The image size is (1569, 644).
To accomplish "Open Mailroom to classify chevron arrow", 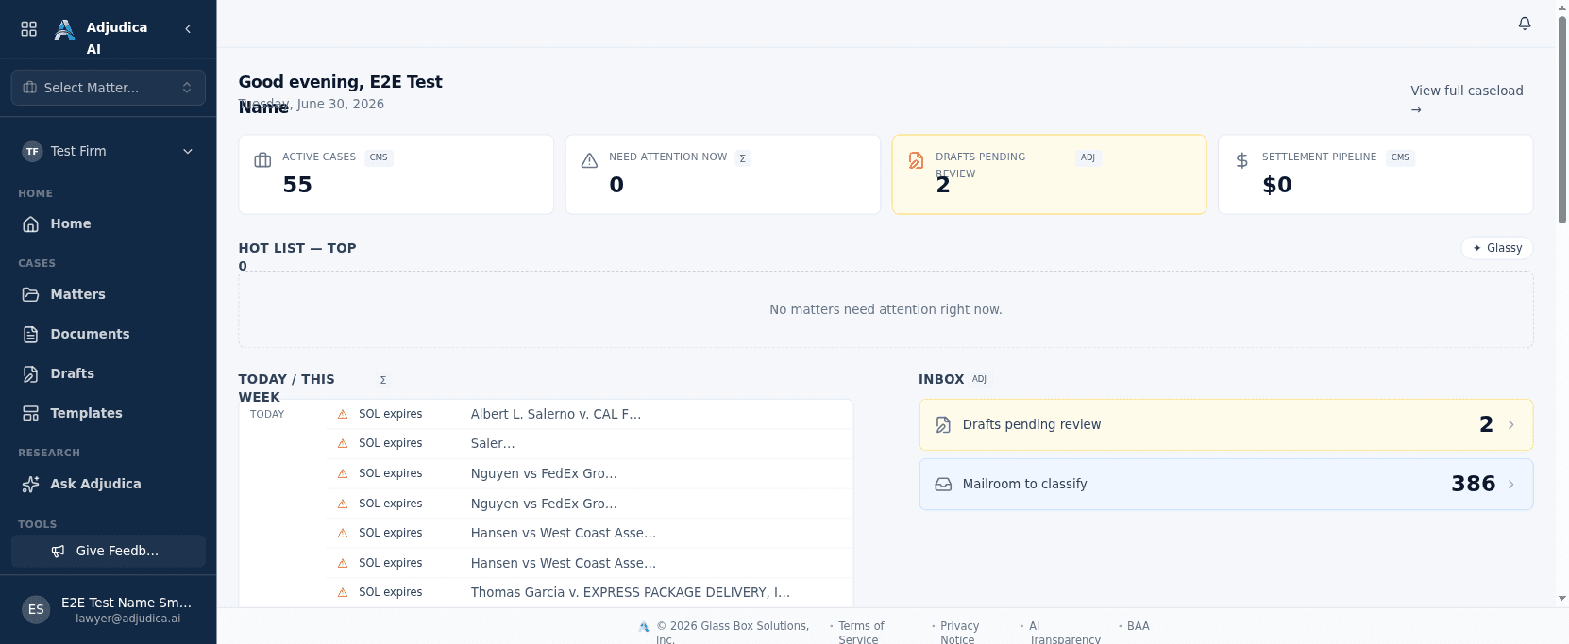I will click(x=1511, y=485).
